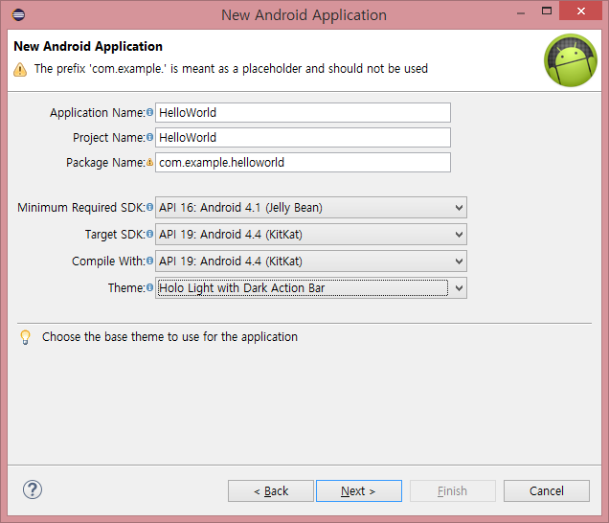The height and width of the screenshot is (523, 609).
Task: Open the Target SDK dropdown
Action: tap(310, 235)
